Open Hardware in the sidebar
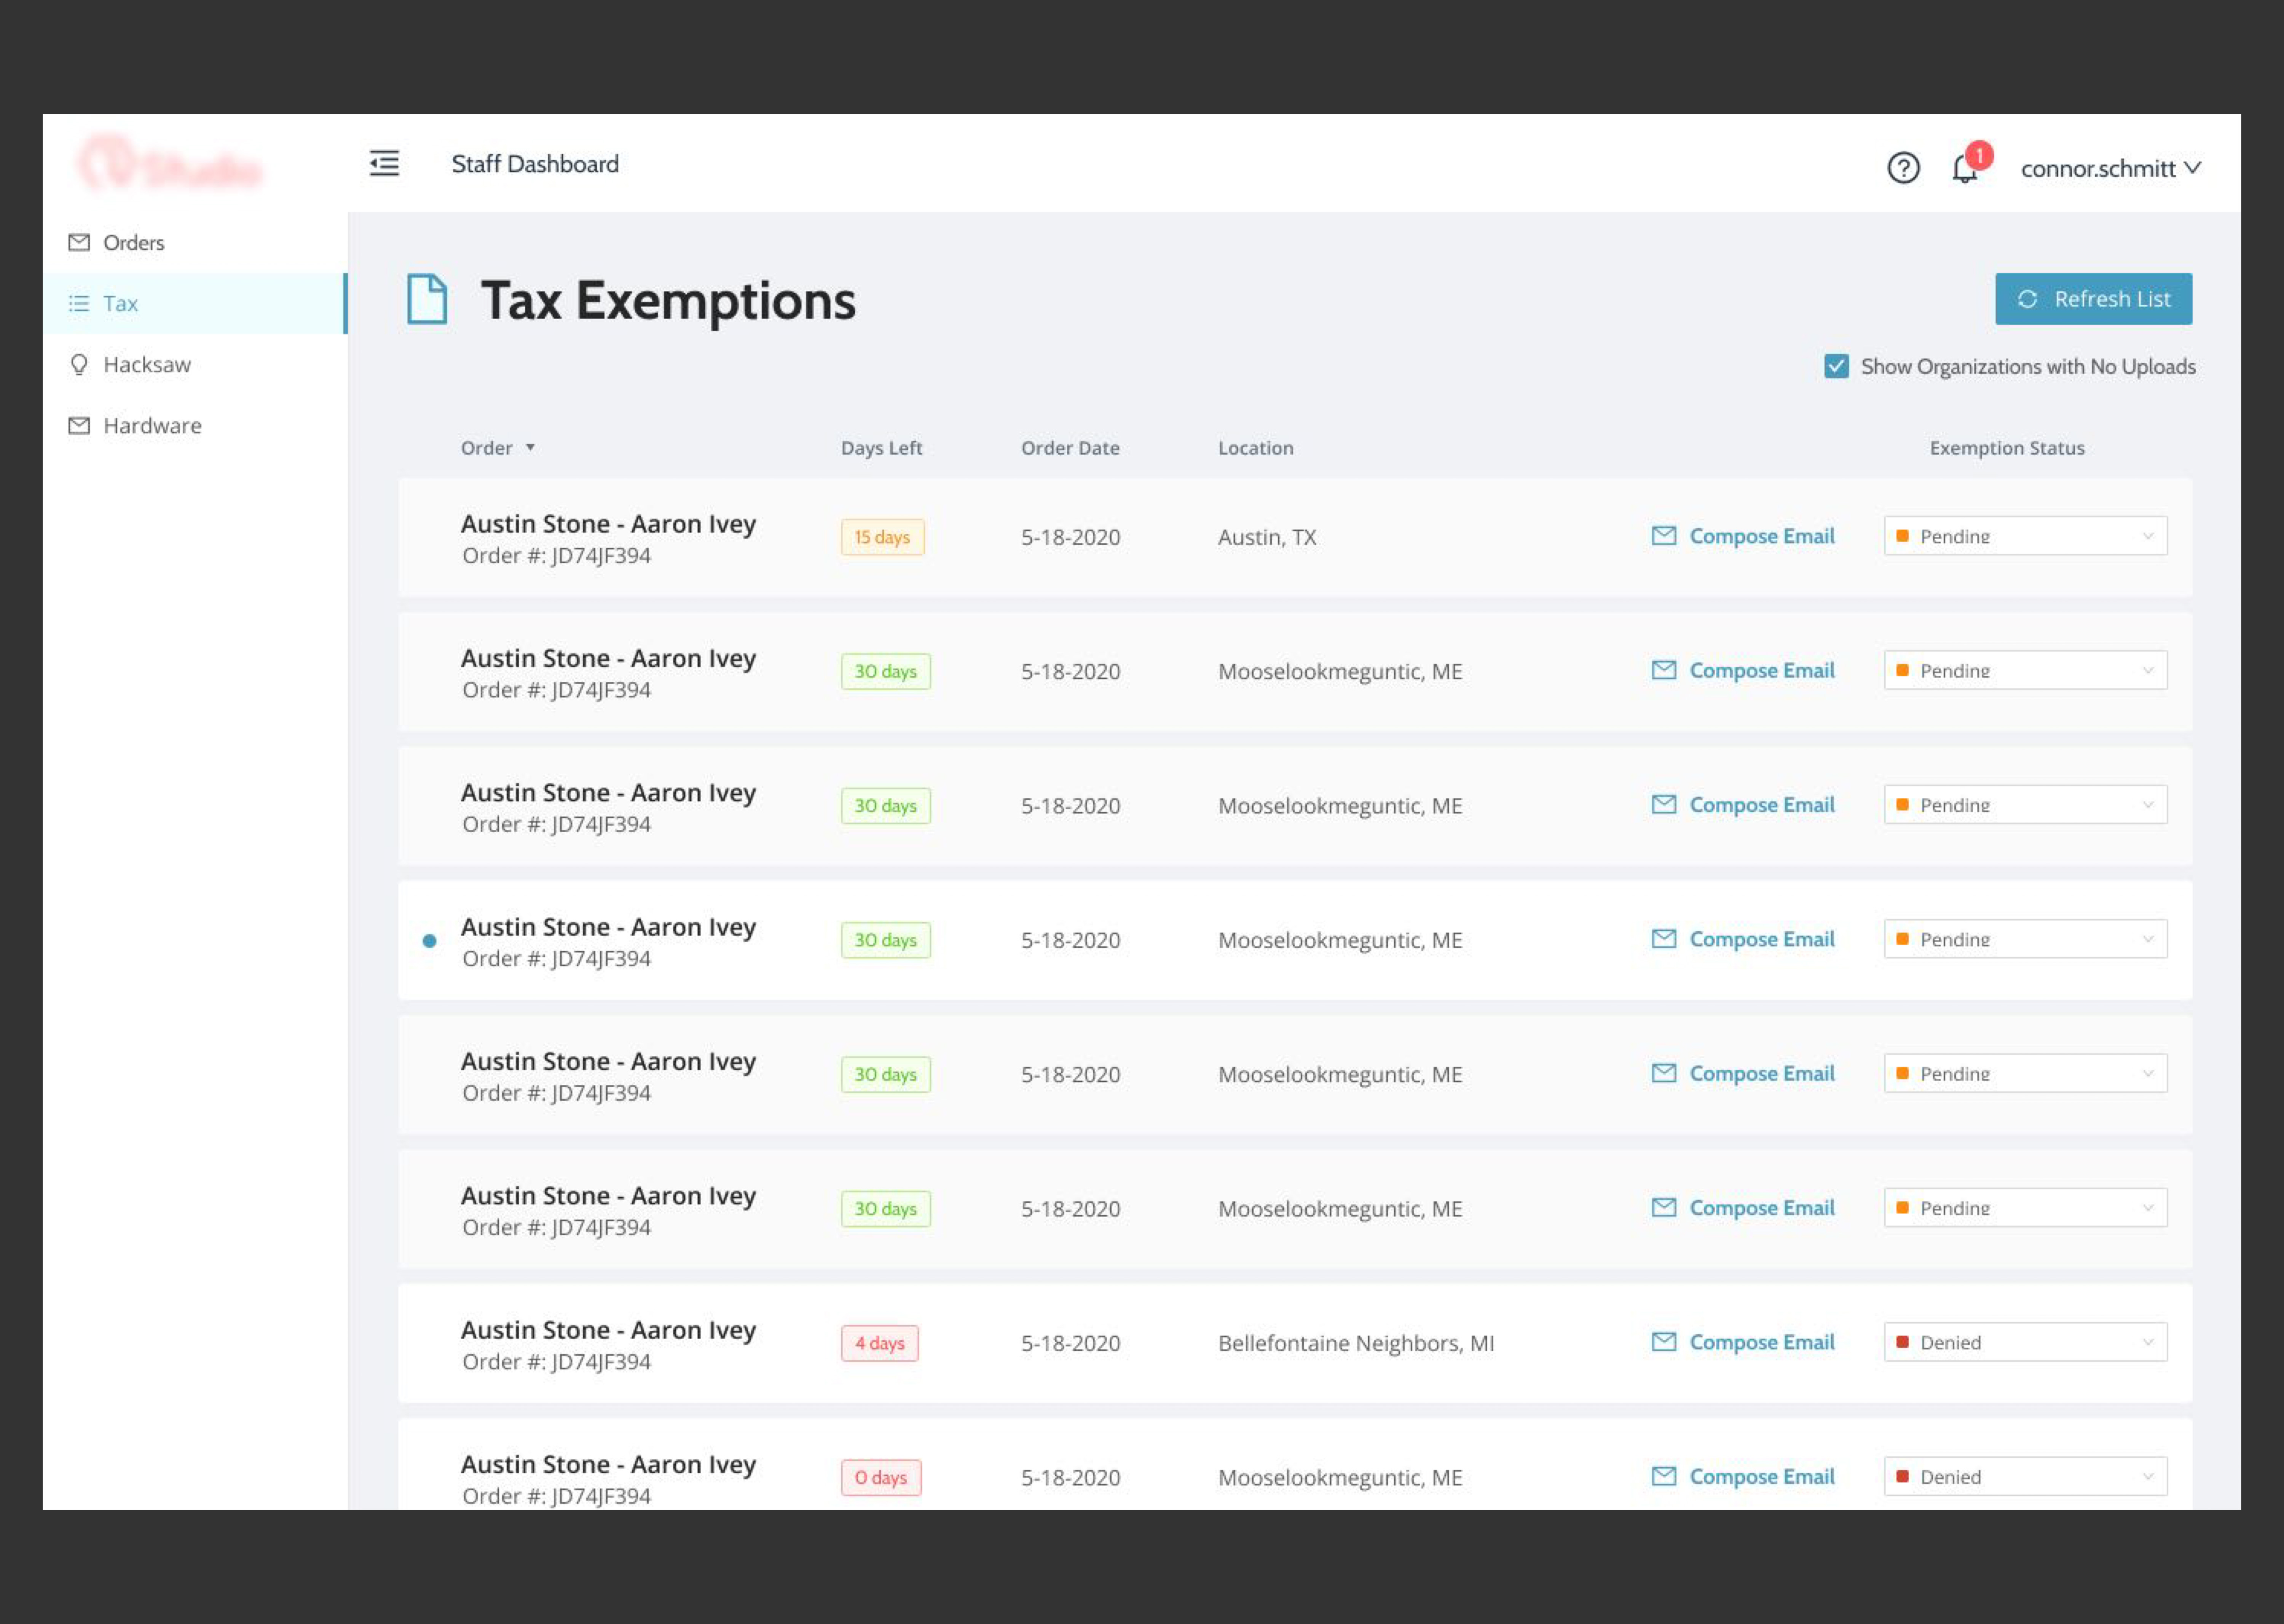Viewport: 2284px width, 1624px height. click(195, 425)
